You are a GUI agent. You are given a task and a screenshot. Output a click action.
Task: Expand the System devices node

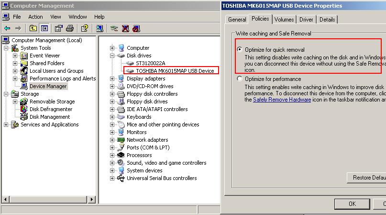112,170
